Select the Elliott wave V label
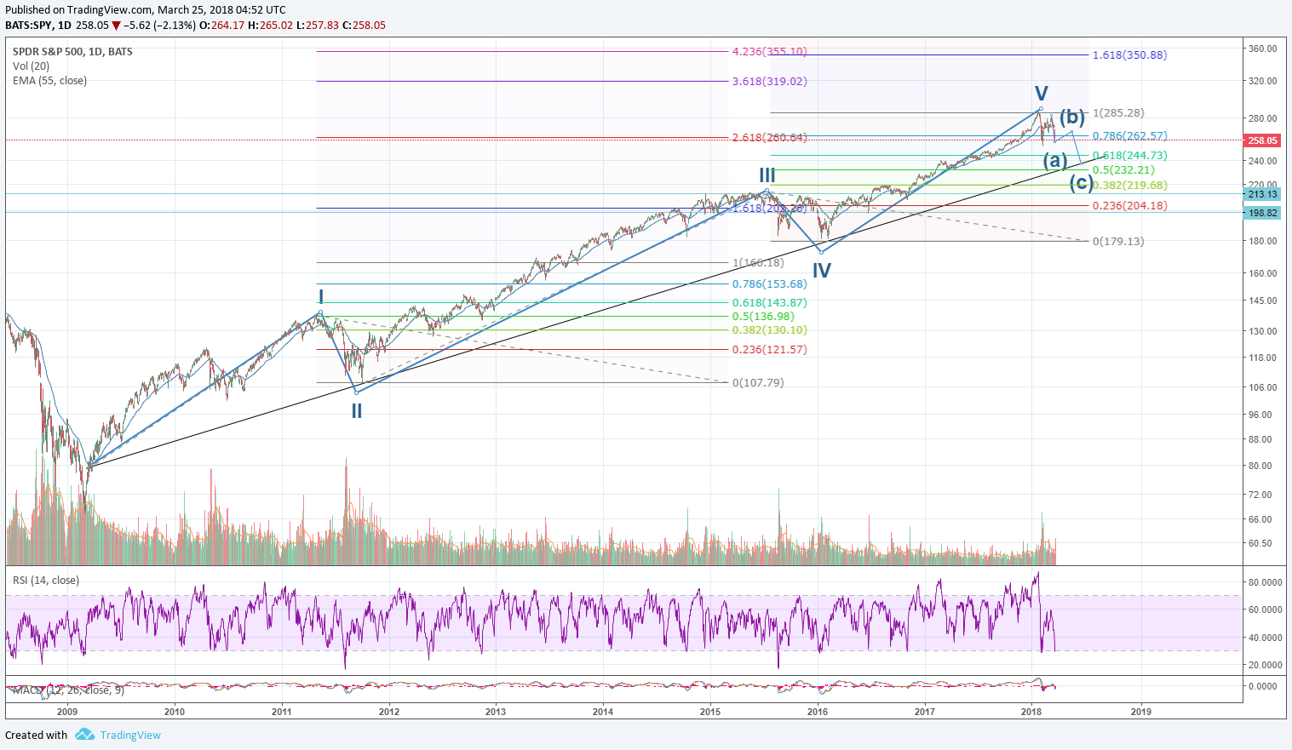This screenshot has height=750, width=1292. click(1042, 94)
